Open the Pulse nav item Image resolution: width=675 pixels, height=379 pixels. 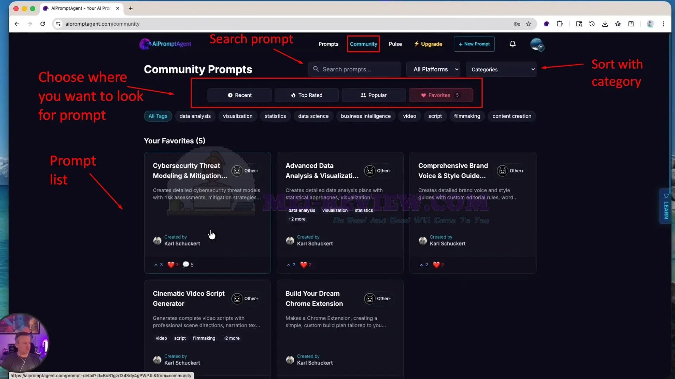[395, 44]
